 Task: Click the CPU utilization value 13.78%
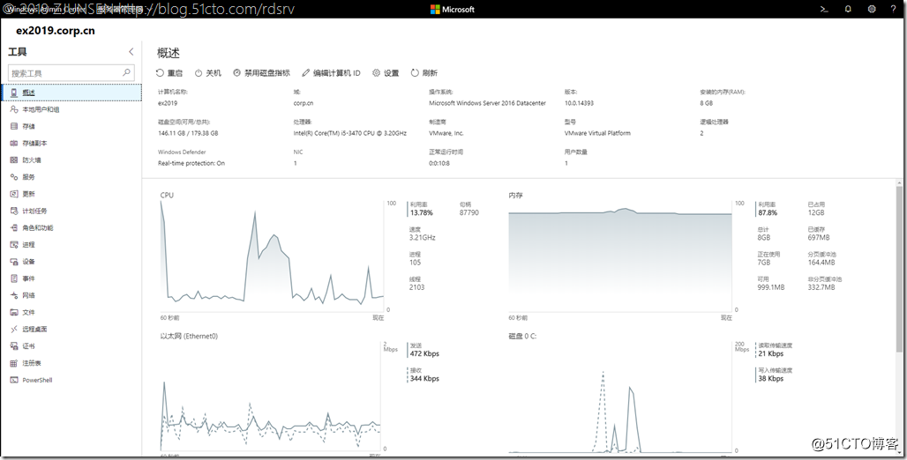[x=421, y=212]
